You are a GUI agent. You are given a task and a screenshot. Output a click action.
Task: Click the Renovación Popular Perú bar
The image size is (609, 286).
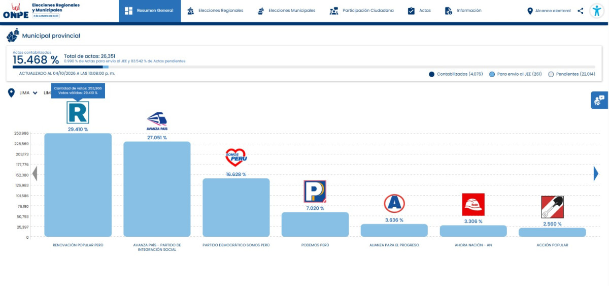(78, 185)
